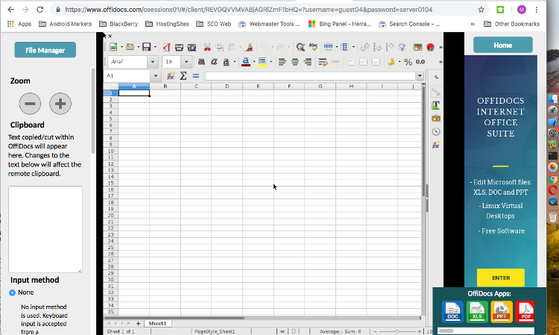Open the sidebar Navigator compass icon
Screen dimensions: 559x335
click(x=436, y=131)
